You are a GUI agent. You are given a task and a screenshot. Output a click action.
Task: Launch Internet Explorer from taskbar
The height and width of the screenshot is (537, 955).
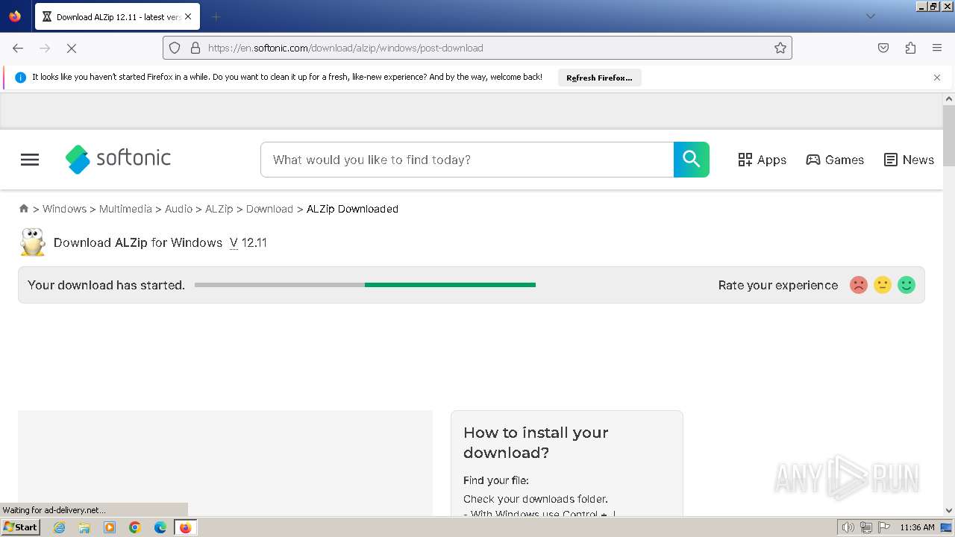tap(60, 527)
